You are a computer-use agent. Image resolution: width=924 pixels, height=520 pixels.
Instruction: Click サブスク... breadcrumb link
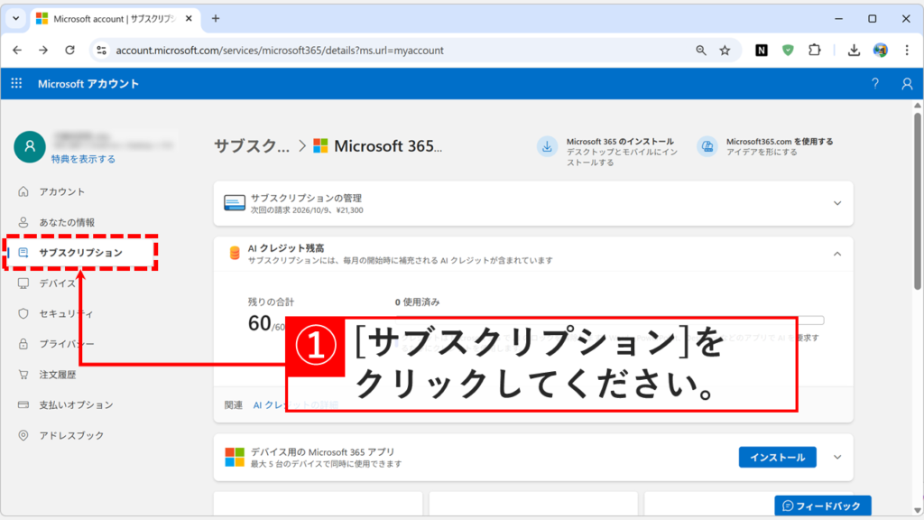click(252, 145)
